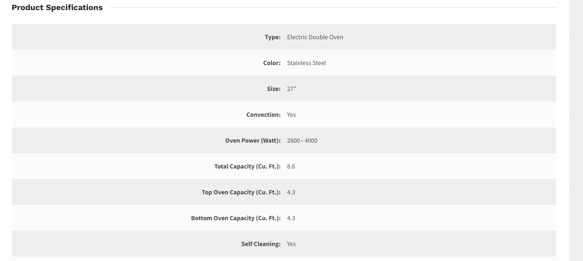Click the "Stainless Steel" color value
Image resolution: width=583 pixels, height=261 pixels.
[306, 63]
